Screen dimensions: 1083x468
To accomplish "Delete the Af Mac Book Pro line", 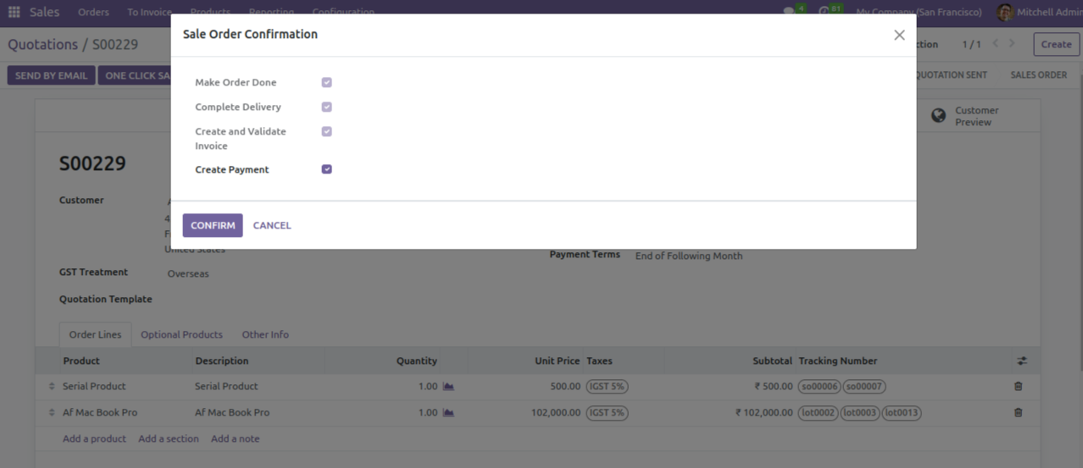I will (1018, 413).
